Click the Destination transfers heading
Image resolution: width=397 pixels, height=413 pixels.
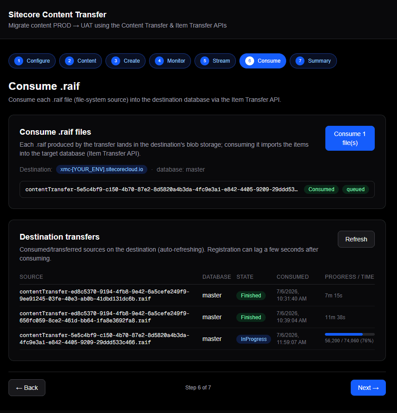[60, 237]
